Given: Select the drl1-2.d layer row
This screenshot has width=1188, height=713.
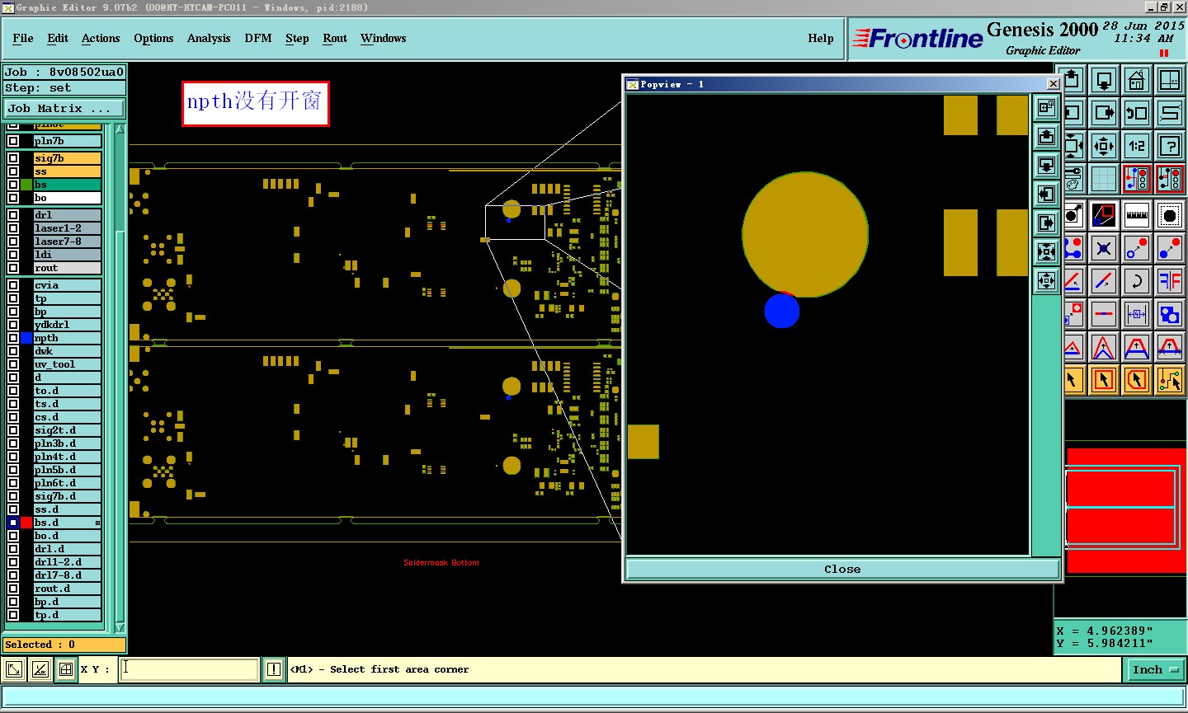Looking at the screenshot, I should (68, 562).
